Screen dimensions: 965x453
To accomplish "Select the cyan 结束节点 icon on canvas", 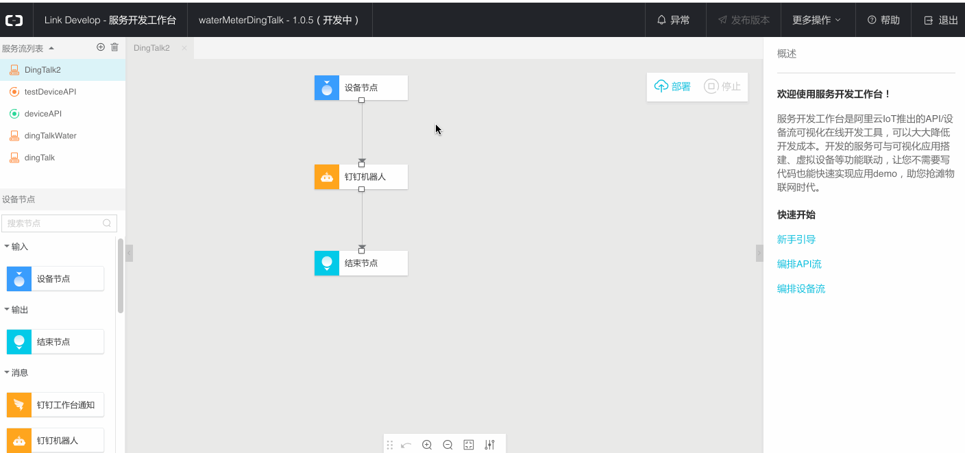I will [x=327, y=263].
